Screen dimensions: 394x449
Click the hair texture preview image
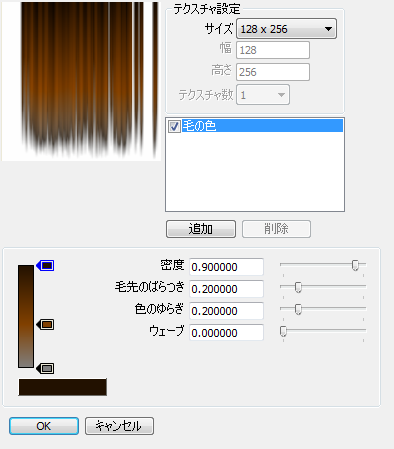[82, 82]
